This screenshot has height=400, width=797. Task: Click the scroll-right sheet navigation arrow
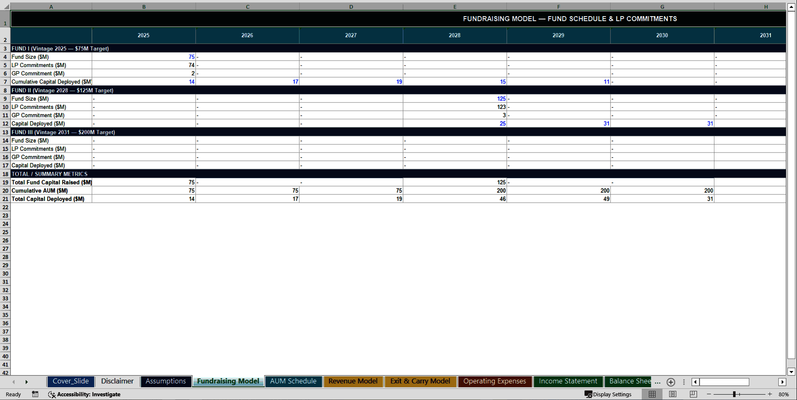coord(27,382)
